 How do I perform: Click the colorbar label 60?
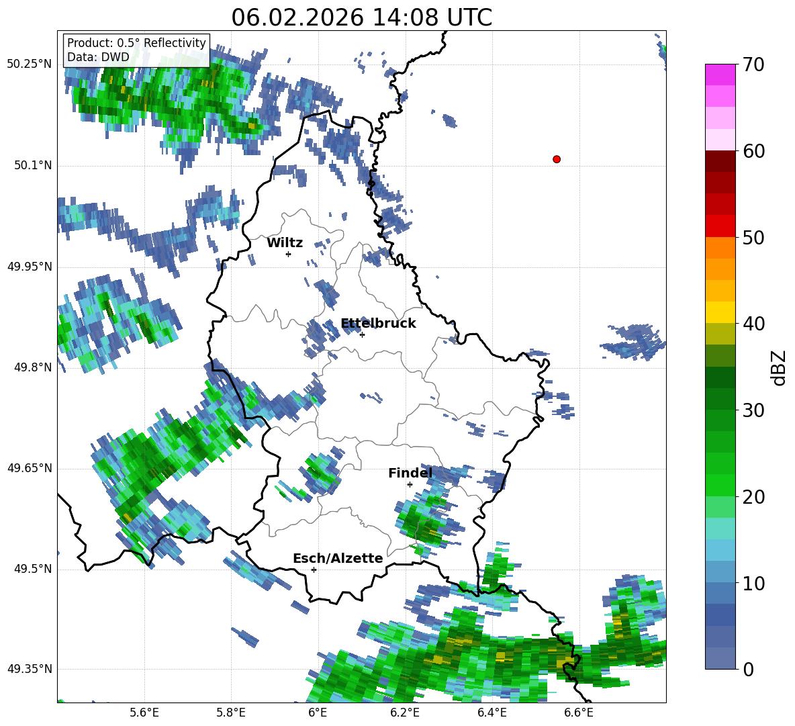753,151
